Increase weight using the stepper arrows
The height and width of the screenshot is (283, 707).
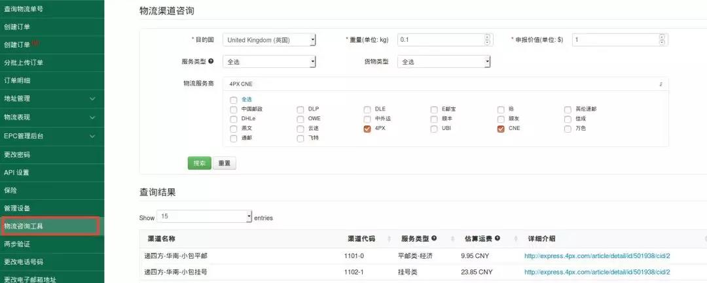(x=486, y=37)
